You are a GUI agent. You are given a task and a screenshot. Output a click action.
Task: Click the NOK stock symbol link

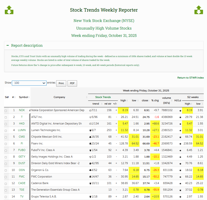coord(22,110)
